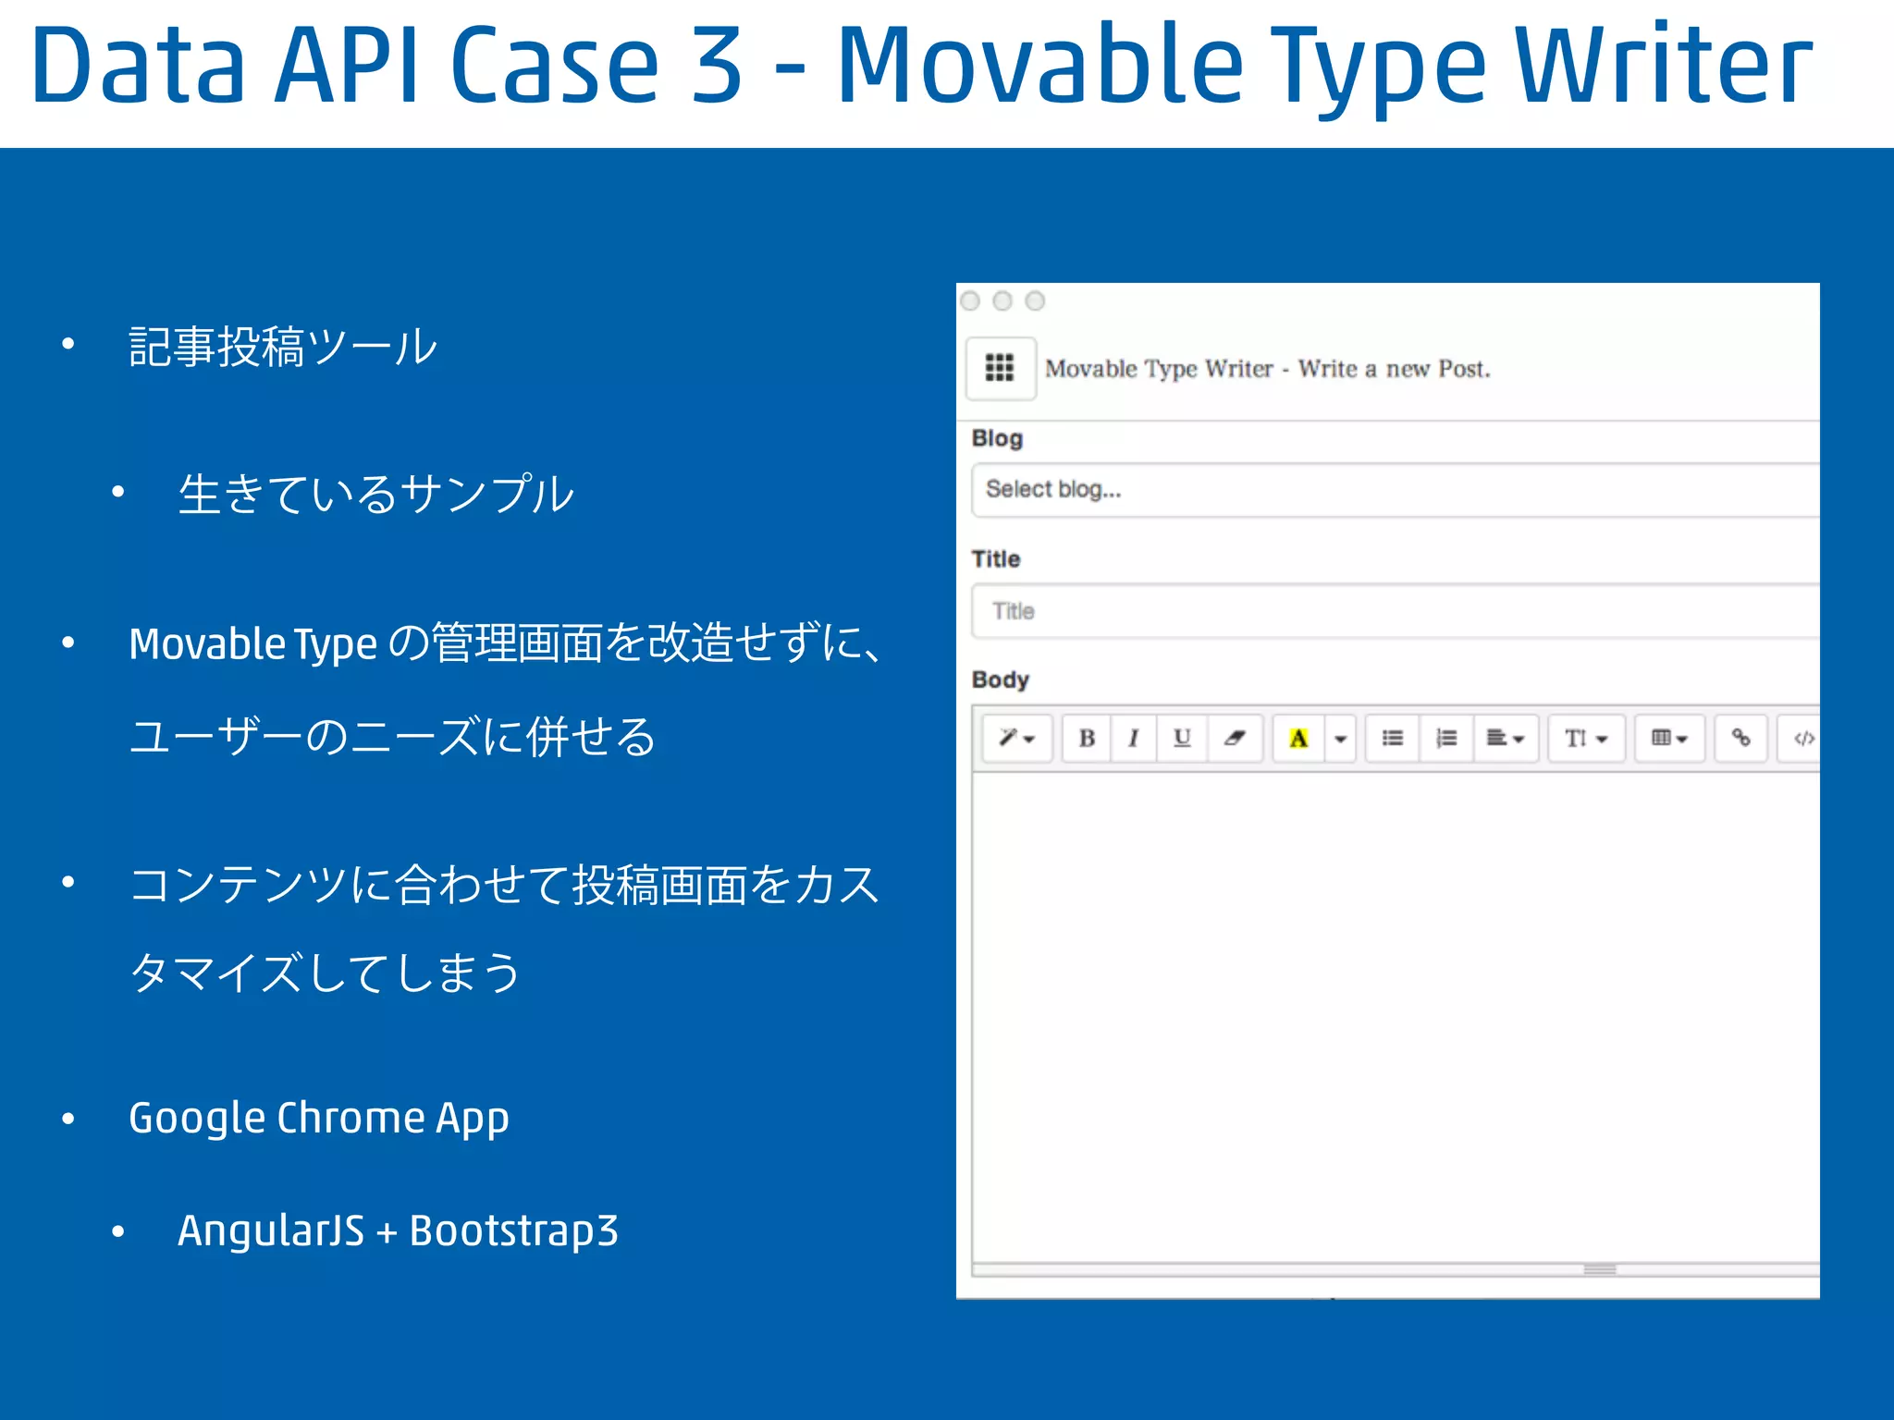
Task: Focus the Title input field
Action: pos(1395,611)
